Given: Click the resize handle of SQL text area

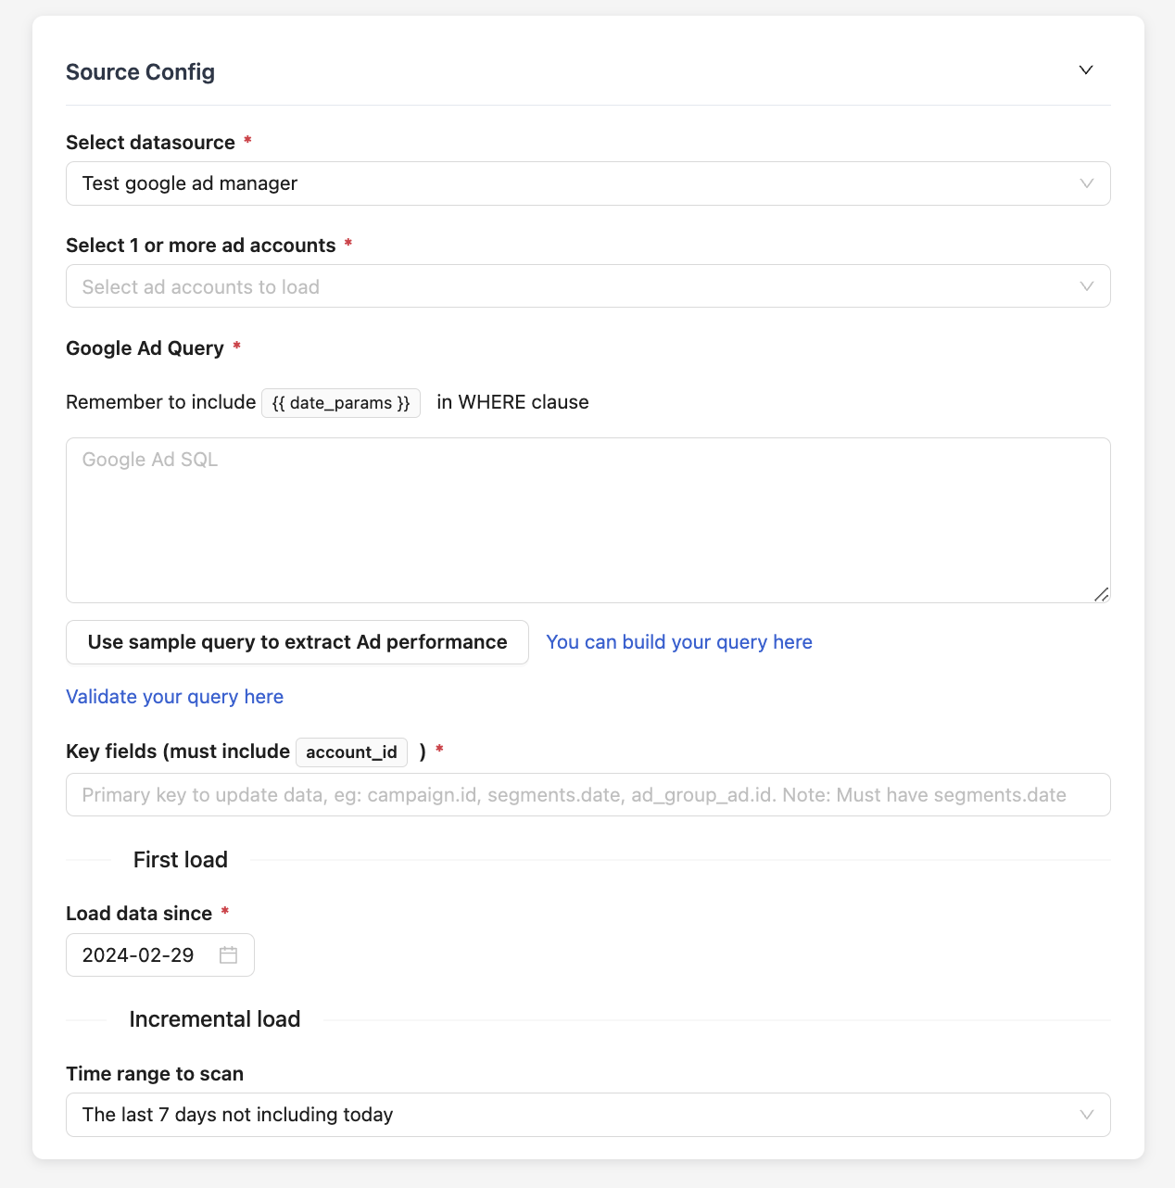Looking at the screenshot, I should pyautogui.click(x=1101, y=594).
